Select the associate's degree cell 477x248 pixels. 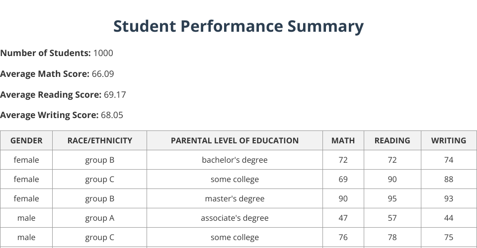point(235,218)
